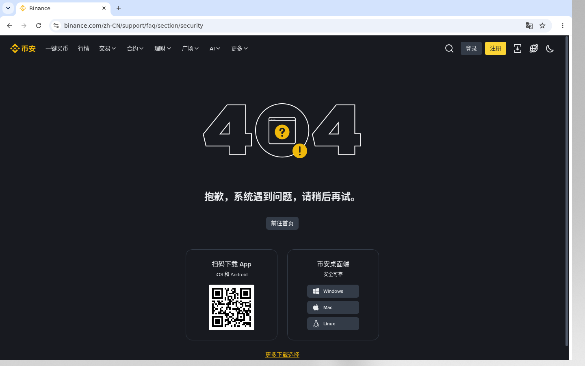Download the Windows desktop client

click(333, 291)
